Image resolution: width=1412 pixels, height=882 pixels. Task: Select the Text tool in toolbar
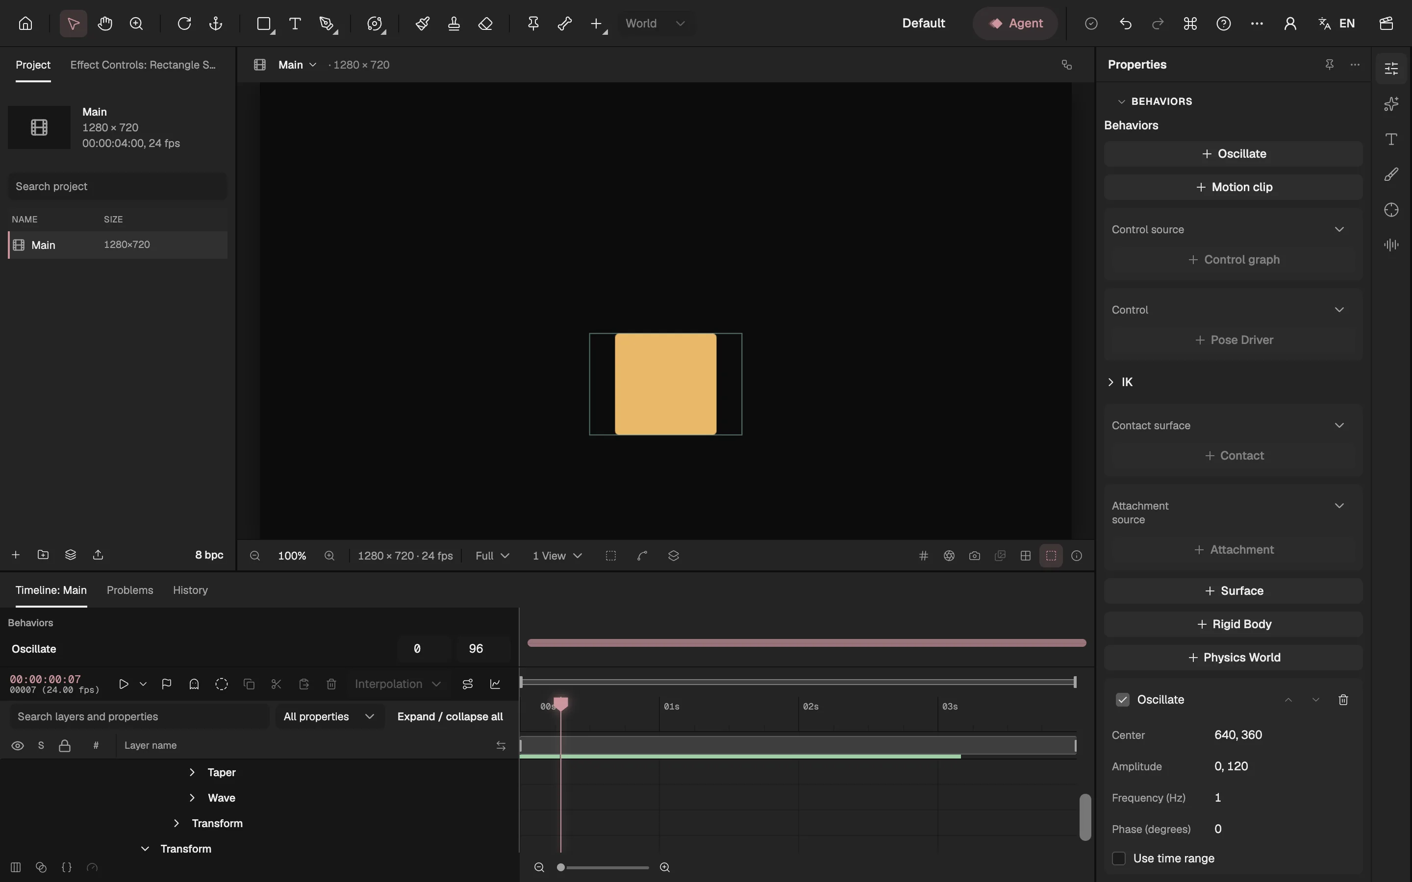tap(295, 24)
